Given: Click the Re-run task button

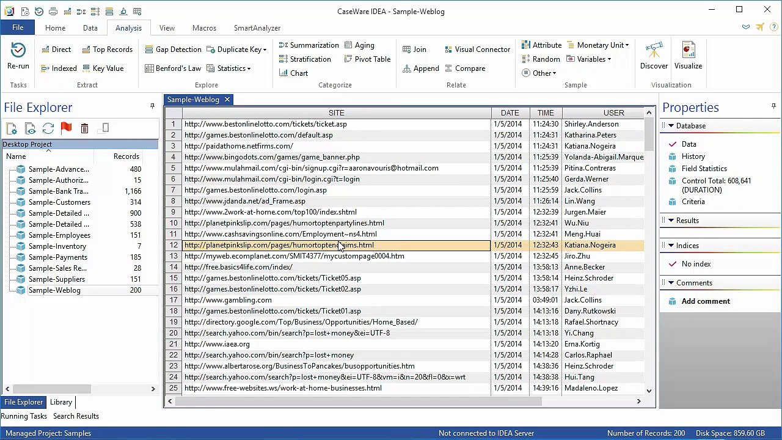Looking at the screenshot, I should point(18,56).
